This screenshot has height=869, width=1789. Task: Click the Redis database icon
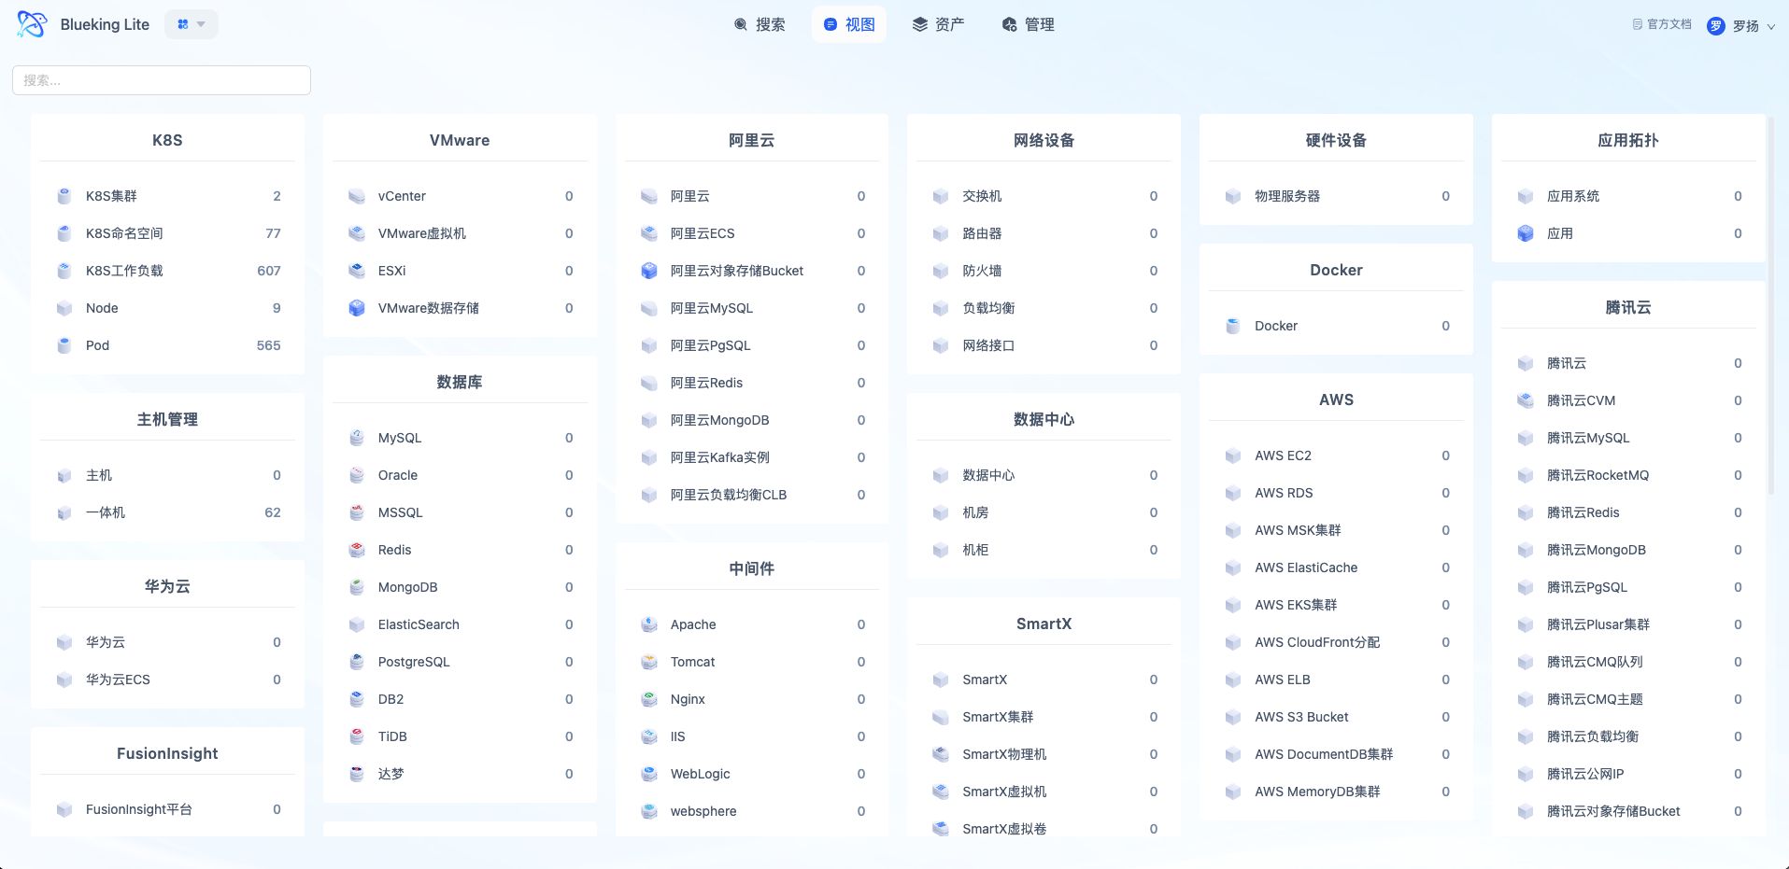point(357,550)
